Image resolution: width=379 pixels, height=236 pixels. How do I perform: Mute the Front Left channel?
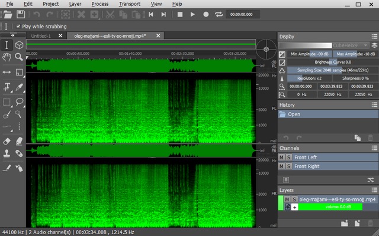coord(282,158)
